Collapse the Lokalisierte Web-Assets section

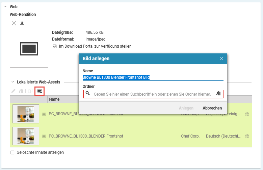(12, 82)
